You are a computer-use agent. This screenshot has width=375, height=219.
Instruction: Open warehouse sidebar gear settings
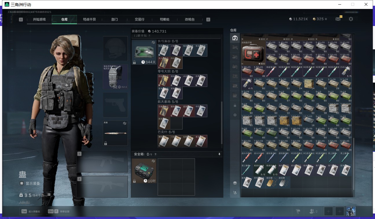[235, 115]
